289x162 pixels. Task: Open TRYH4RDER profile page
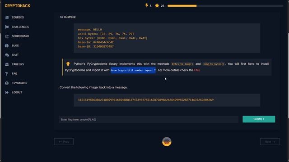[x=19, y=83]
